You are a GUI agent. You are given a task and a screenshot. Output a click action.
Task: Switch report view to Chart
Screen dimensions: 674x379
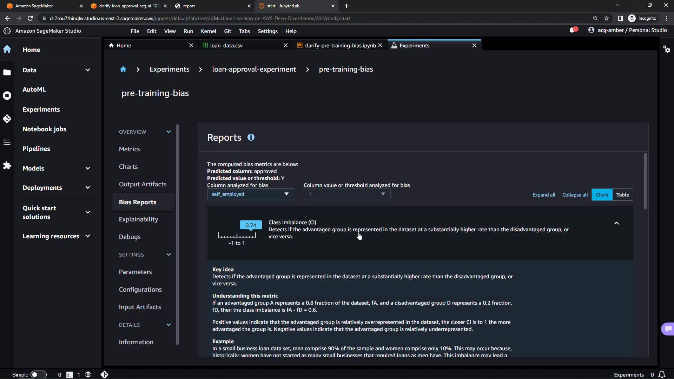602,195
